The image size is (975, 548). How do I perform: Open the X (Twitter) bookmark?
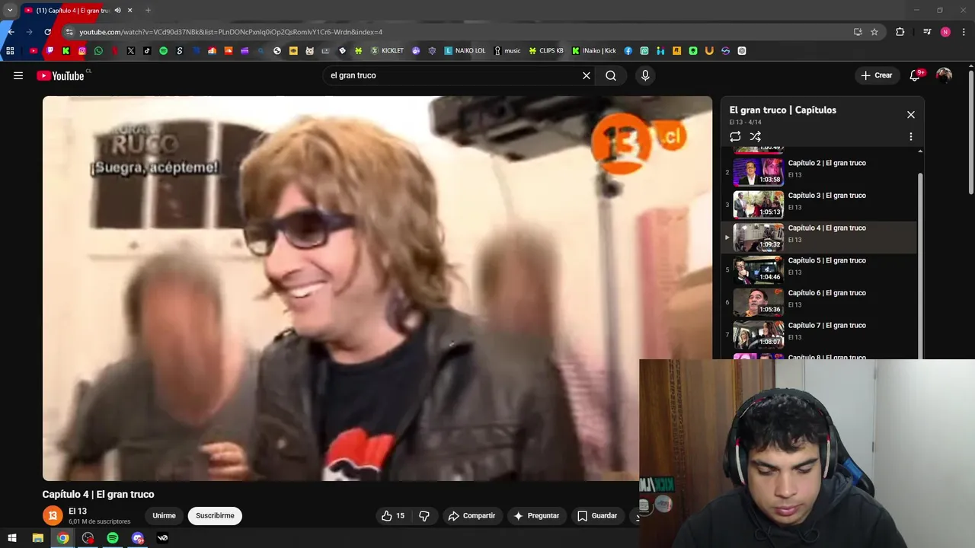coord(131,51)
